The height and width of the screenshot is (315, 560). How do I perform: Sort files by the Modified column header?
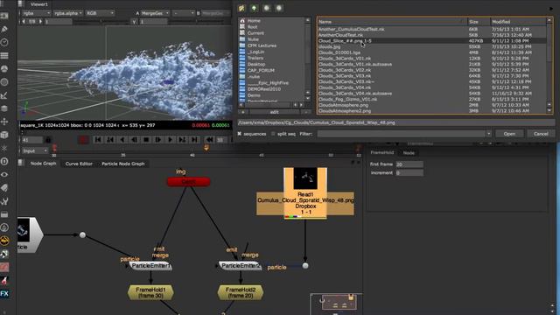point(518,22)
